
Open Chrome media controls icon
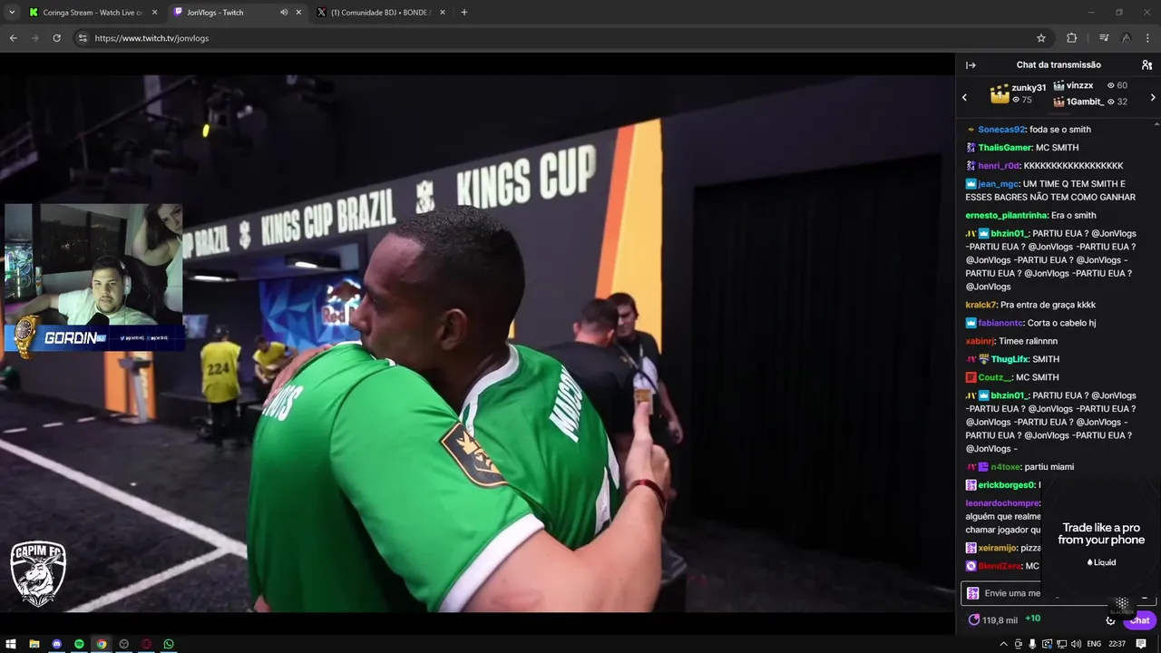point(1104,38)
